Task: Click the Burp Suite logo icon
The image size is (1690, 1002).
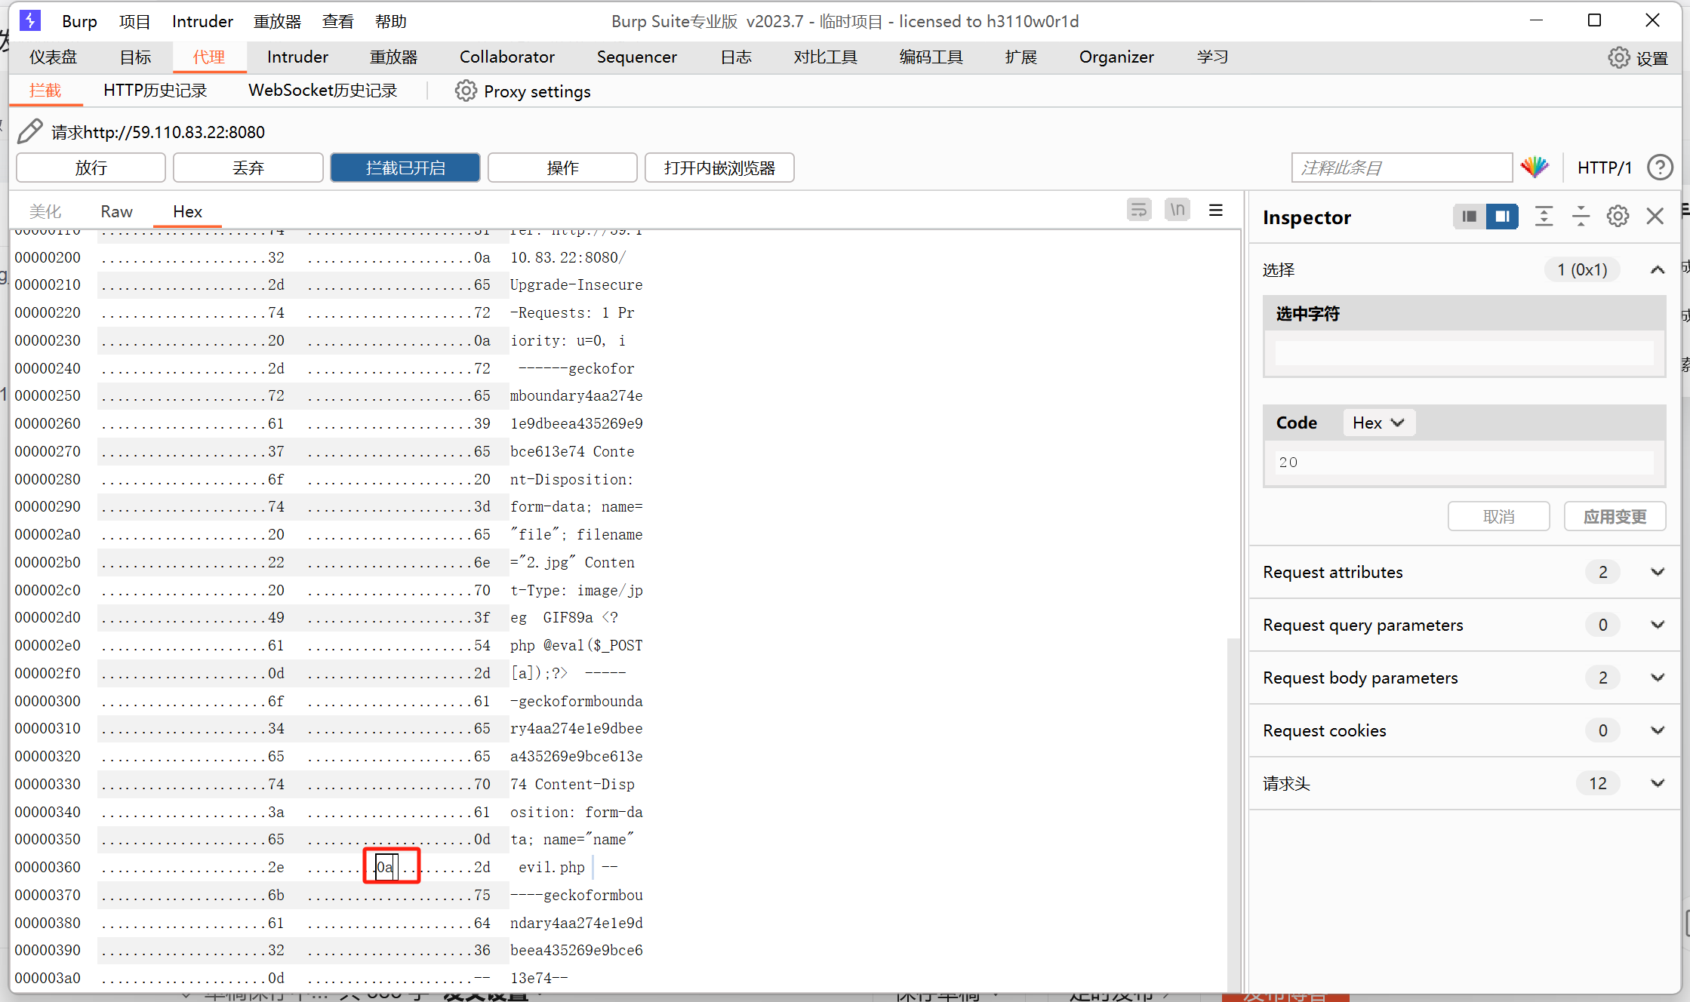Action: tap(30, 20)
